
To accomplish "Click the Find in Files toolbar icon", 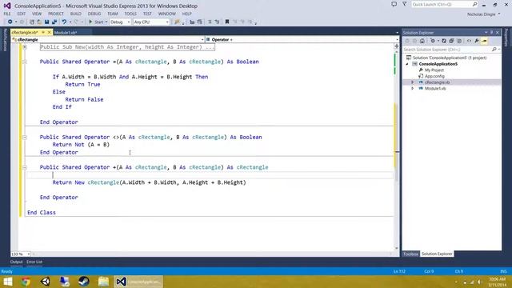I will click(178, 22).
